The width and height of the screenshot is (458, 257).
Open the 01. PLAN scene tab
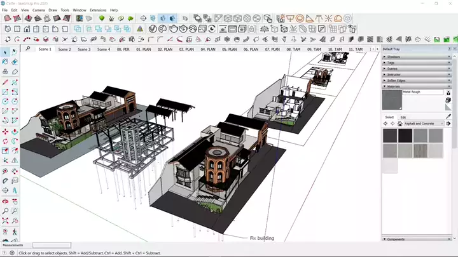[x=144, y=49]
